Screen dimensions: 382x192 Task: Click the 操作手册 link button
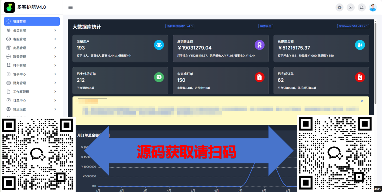[266, 26]
